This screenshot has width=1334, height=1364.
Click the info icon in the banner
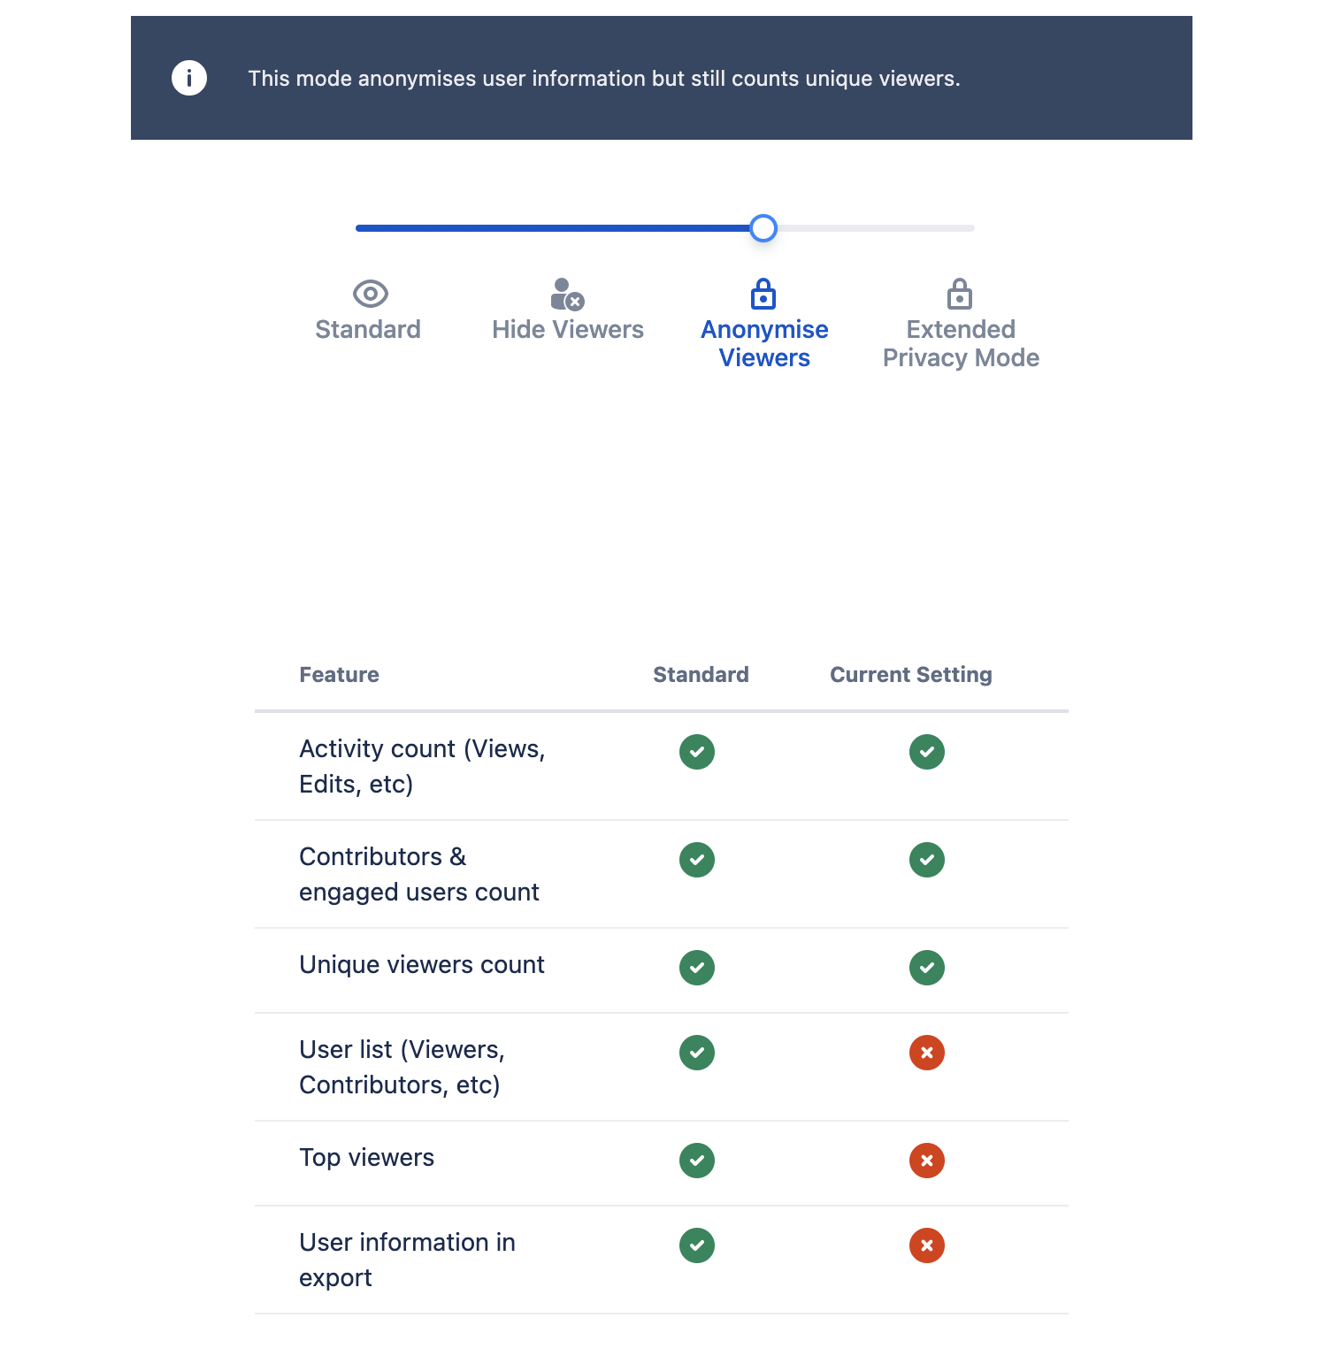coord(189,78)
